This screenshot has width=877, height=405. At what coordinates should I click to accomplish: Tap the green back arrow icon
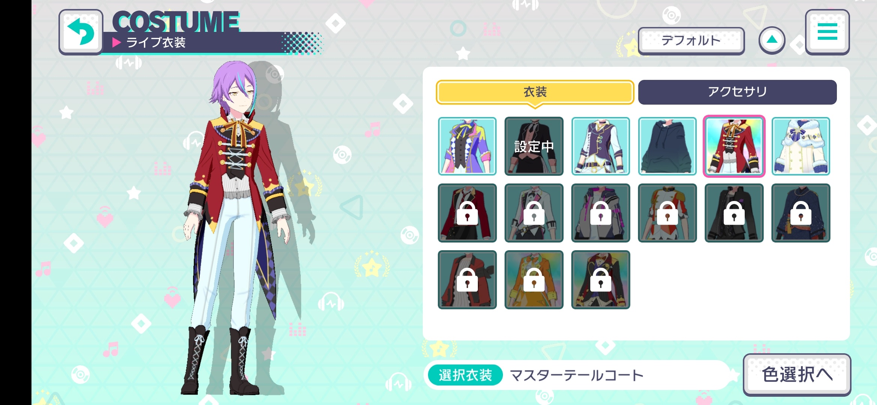(81, 32)
